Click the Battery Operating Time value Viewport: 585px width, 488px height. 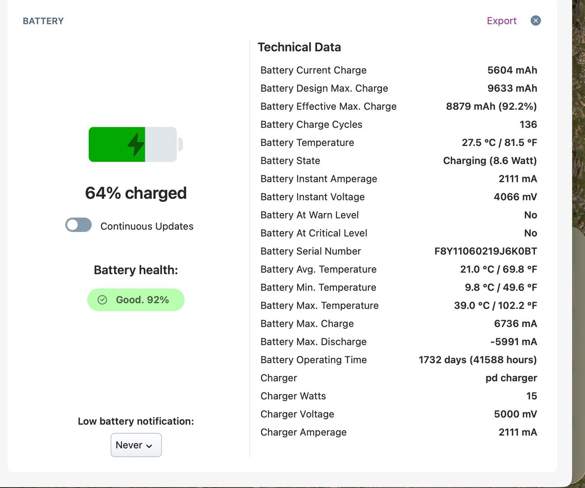tap(477, 360)
